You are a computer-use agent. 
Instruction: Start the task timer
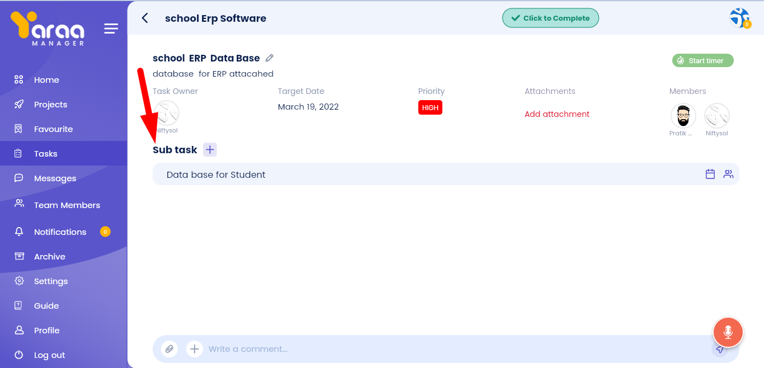(702, 60)
